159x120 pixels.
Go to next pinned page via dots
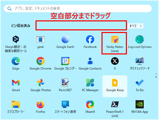(156, 77)
